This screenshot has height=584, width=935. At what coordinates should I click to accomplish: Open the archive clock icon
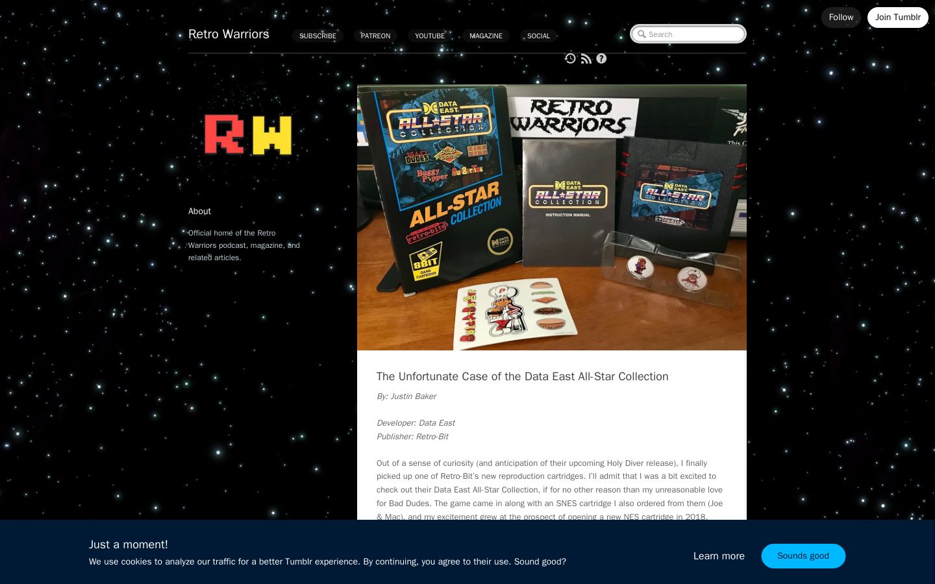pos(570,58)
